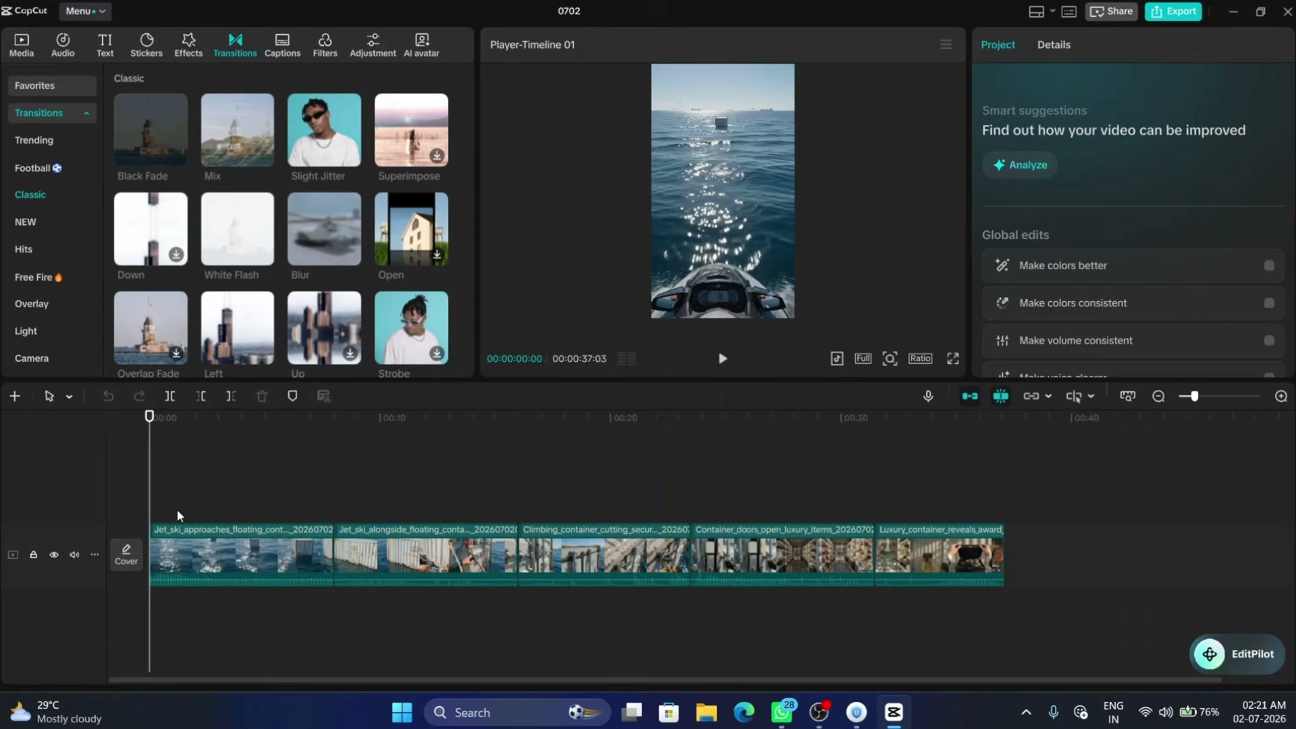
Task: Switch to the Details tab
Action: tap(1054, 45)
